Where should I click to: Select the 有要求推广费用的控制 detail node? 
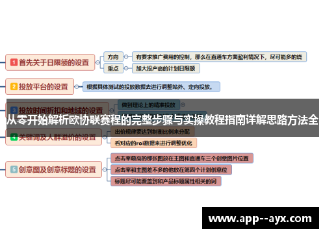coord(219,56)
